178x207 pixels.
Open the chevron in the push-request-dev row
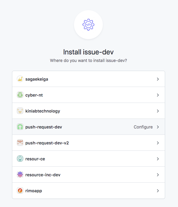coord(158,127)
